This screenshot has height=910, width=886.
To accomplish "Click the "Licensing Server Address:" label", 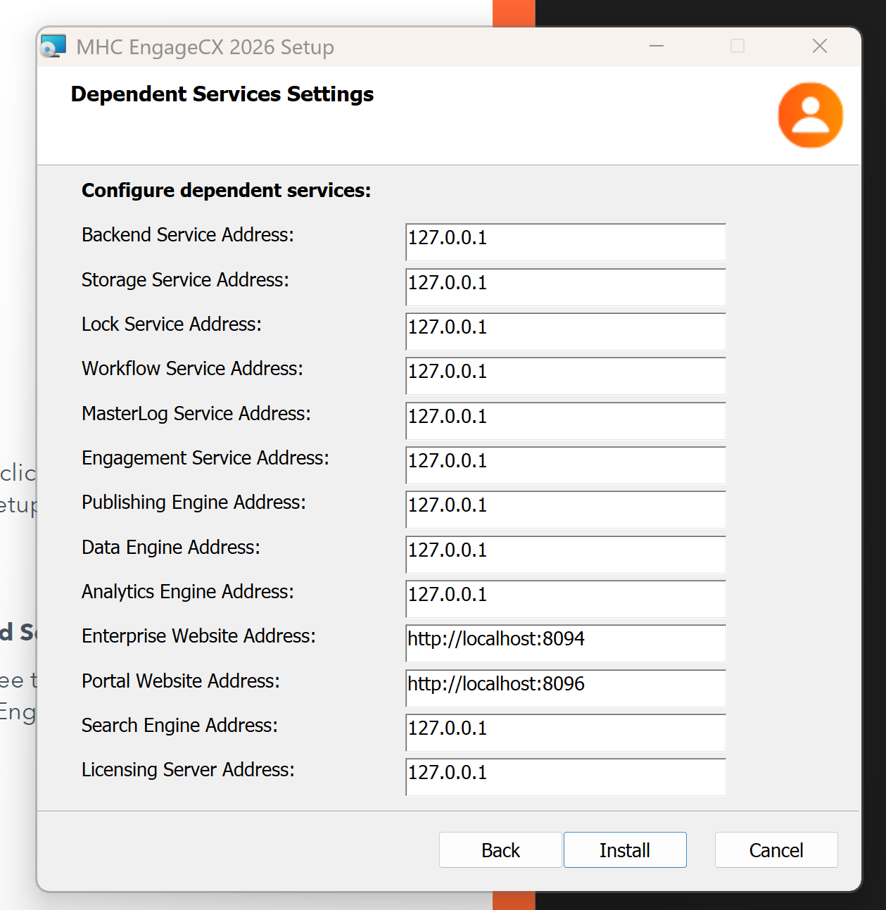I will [188, 770].
